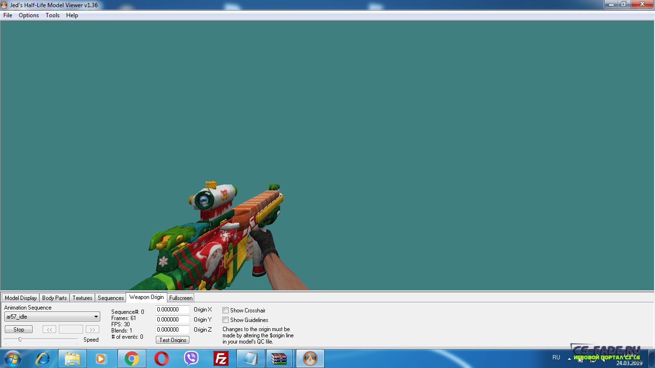Click Half-Life Model Viewer taskbar icon
Image resolution: width=655 pixels, height=368 pixels.
[310, 358]
